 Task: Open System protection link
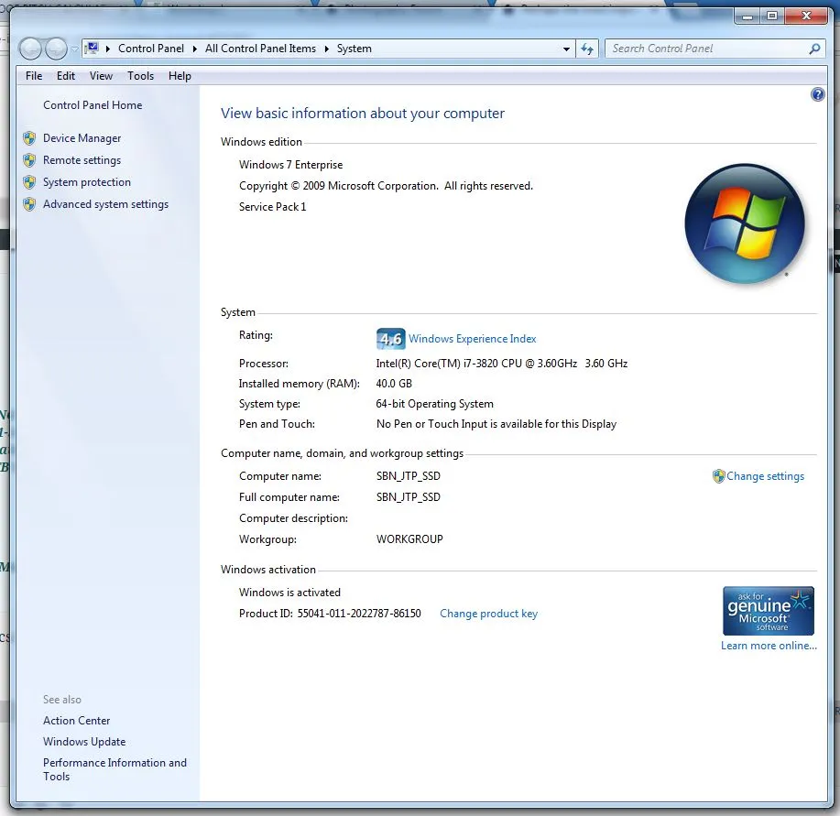point(87,182)
